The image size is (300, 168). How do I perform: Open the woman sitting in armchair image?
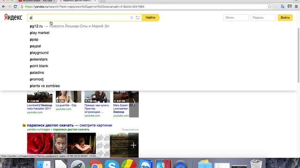(81, 143)
